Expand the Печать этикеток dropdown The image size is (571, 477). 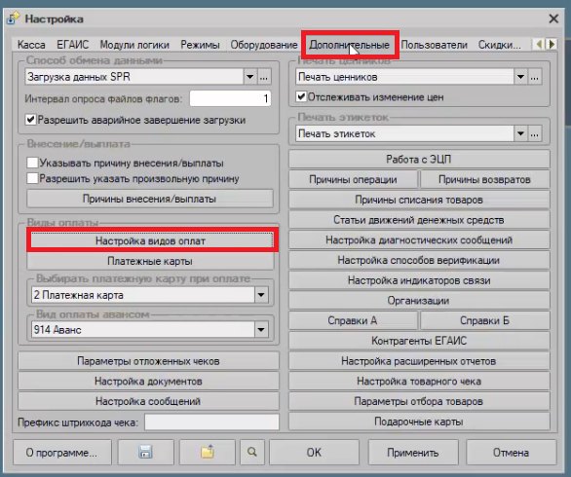click(520, 134)
